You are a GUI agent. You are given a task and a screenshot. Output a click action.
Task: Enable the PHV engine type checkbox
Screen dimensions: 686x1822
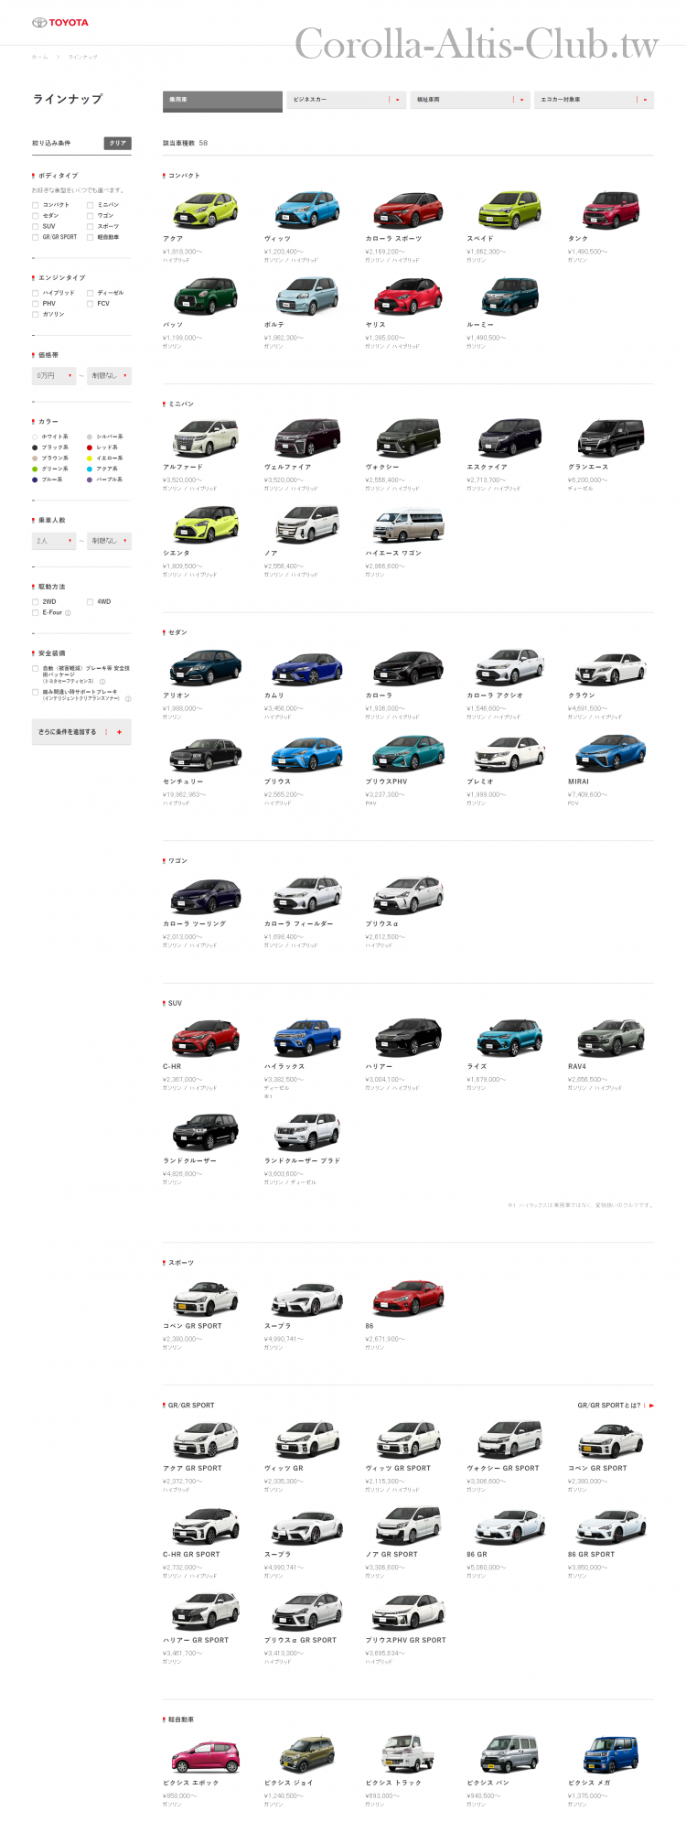tap(36, 304)
